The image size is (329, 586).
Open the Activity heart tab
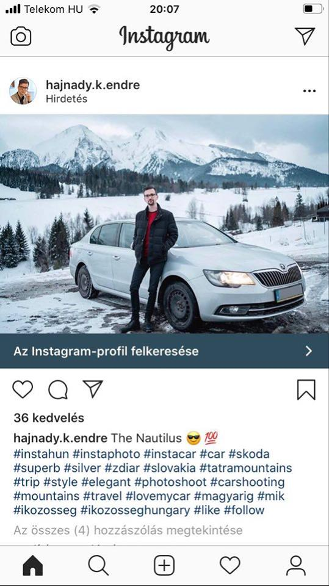tap(230, 565)
